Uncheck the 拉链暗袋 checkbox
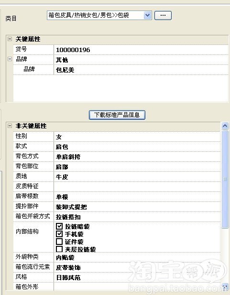The height and width of the screenshot is (295, 230). [59, 226]
